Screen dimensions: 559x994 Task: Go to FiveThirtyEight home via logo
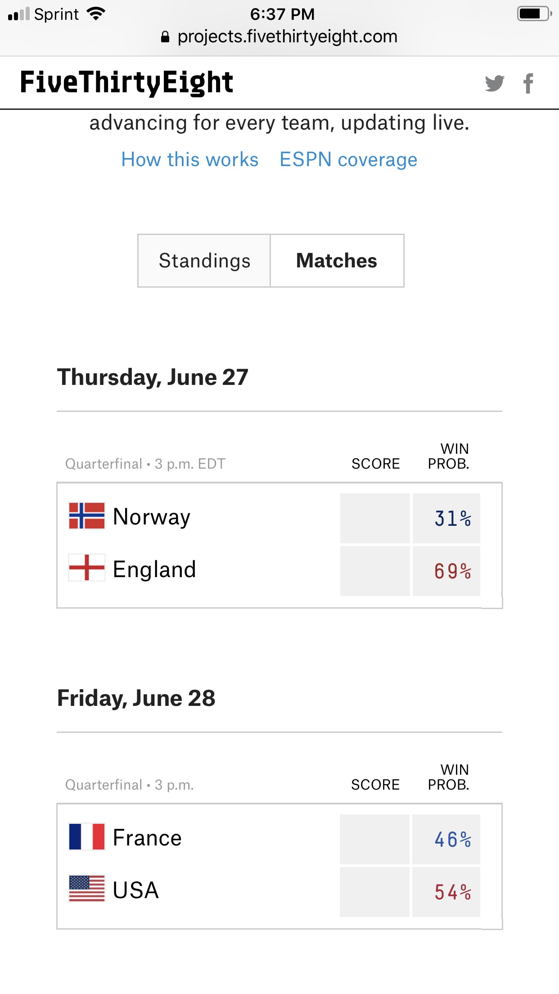(x=126, y=83)
